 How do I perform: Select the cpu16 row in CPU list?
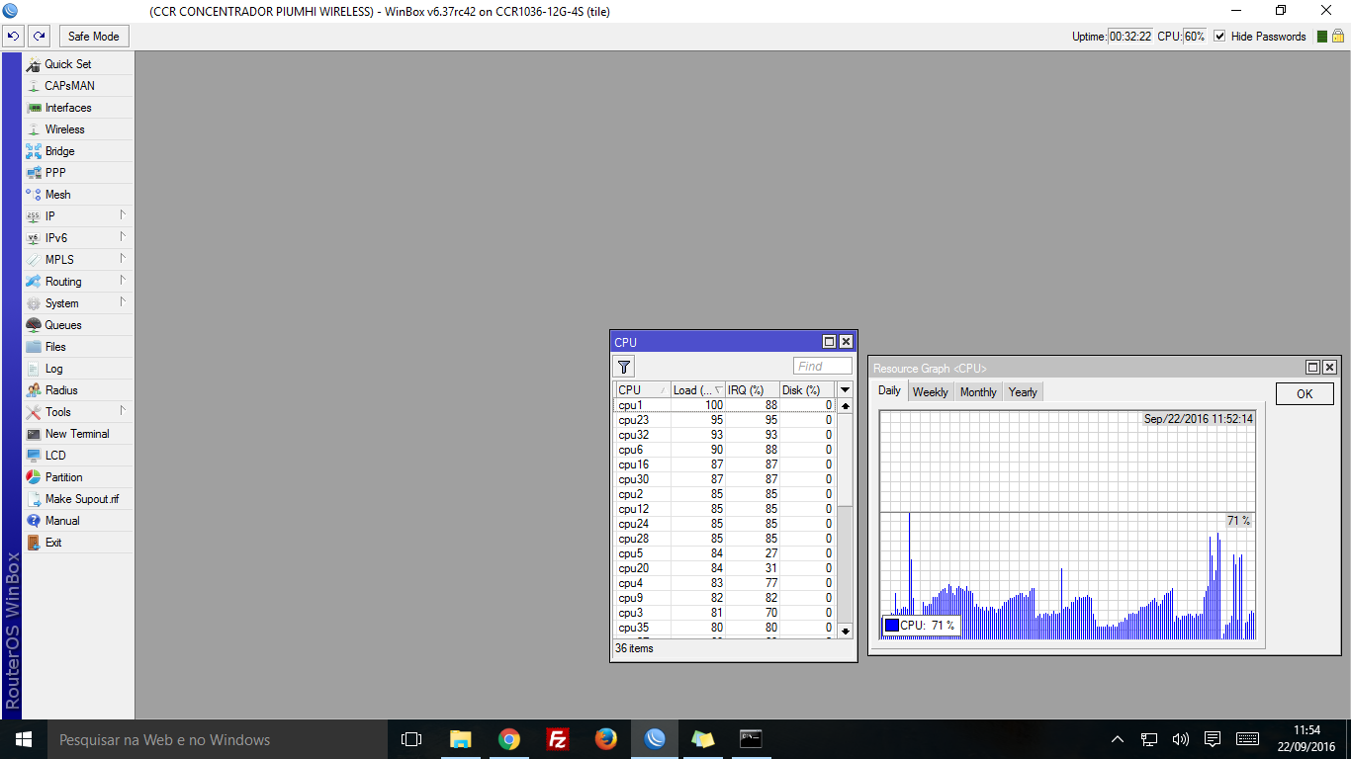pyautogui.click(x=724, y=464)
